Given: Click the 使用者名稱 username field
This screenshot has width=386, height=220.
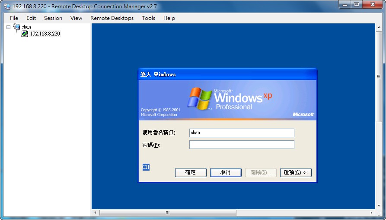Looking at the screenshot, I should click(x=242, y=133).
